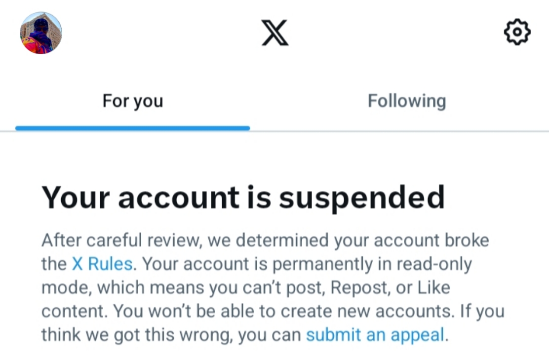Click the 'After careful review' text
The height and width of the screenshot is (355, 549).
tap(121, 241)
